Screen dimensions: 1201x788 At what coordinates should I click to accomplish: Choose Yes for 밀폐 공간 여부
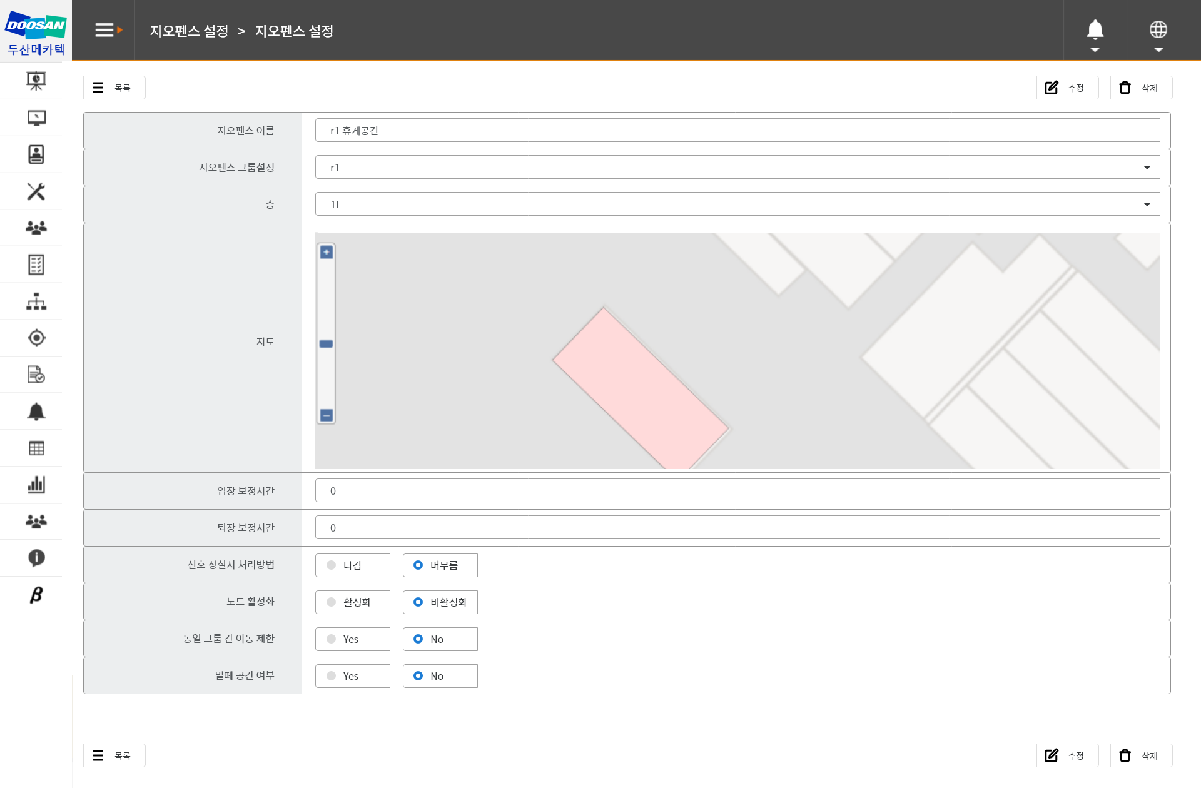click(x=352, y=676)
